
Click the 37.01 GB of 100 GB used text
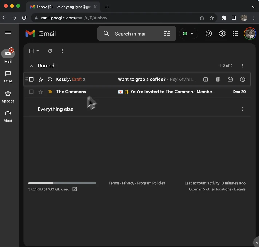49,189
